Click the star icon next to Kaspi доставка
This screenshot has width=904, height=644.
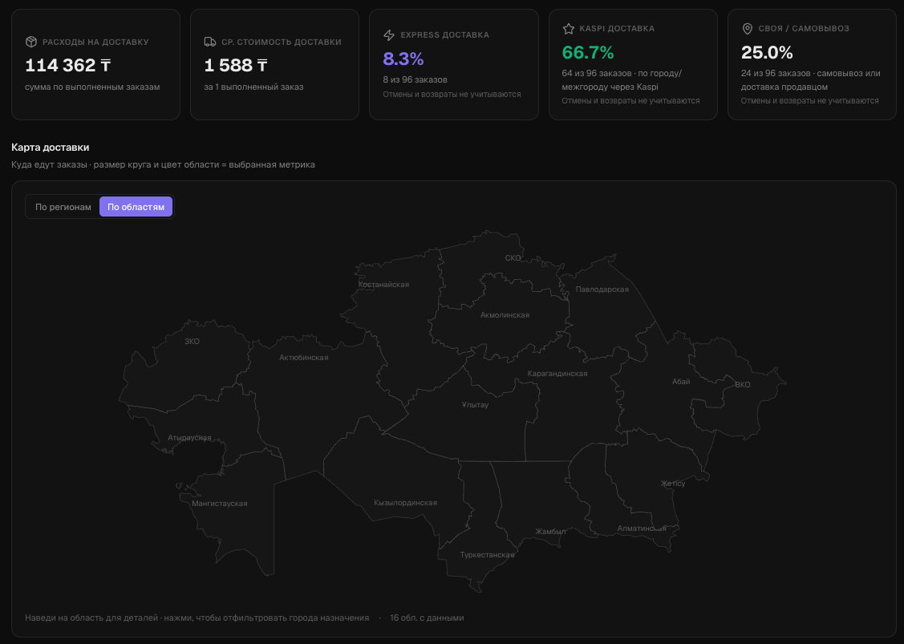pos(569,28)
